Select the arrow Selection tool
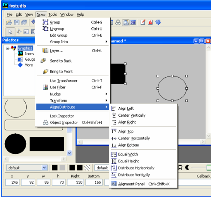 [10, 32]
